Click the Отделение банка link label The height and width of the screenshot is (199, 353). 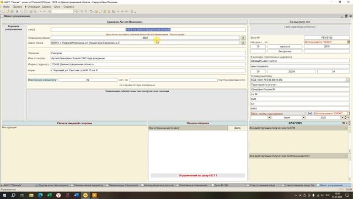39,38
